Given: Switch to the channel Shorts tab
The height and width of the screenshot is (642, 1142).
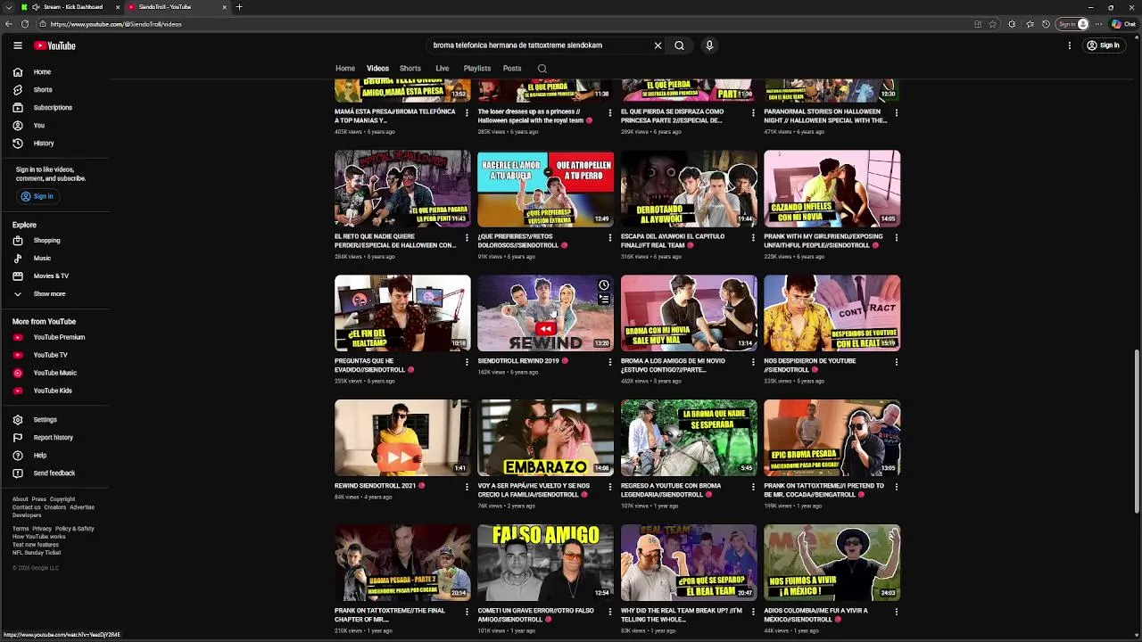Looking at the screenshot, I should (x=410, y=69).
